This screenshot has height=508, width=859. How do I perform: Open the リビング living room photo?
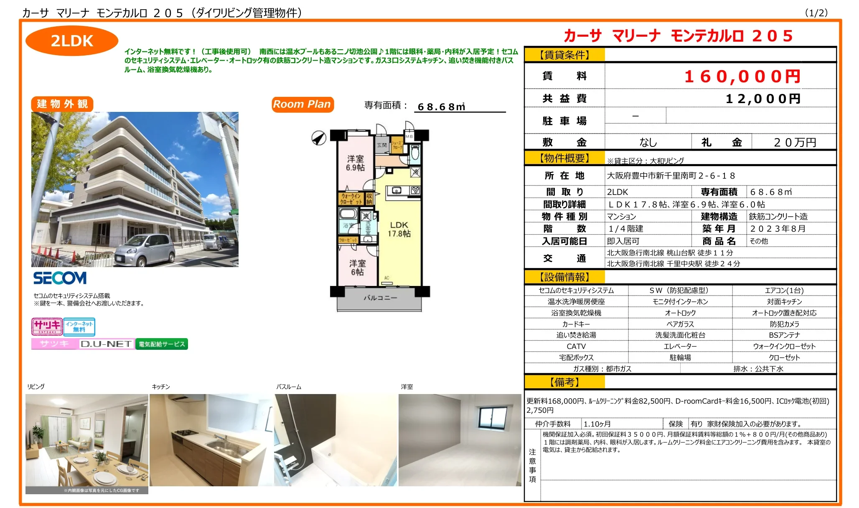pos(86,440)
